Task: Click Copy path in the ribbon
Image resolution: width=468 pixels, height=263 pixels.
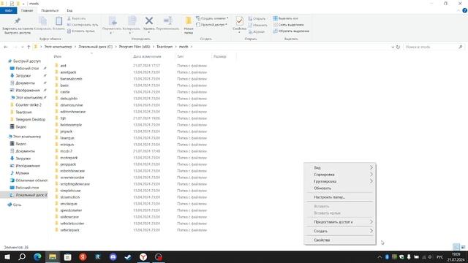Action: 83,25
